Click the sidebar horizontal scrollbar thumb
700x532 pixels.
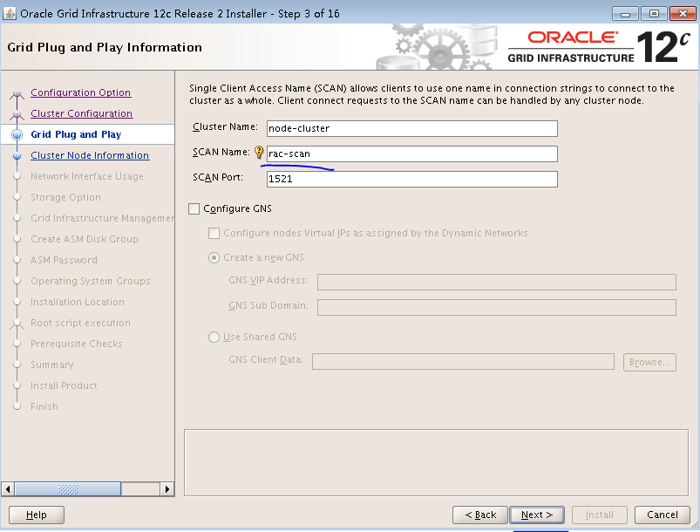click(67, 489)
